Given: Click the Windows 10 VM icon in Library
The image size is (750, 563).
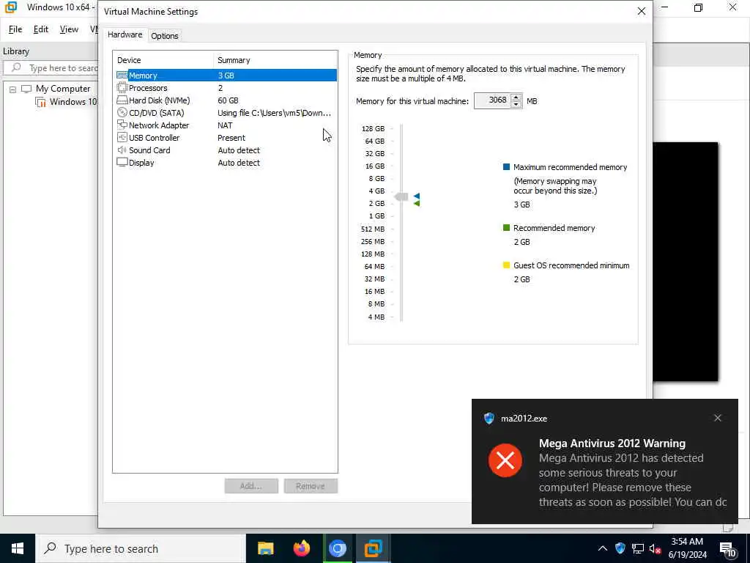Looking at the screenshot, I should (41, 102).
